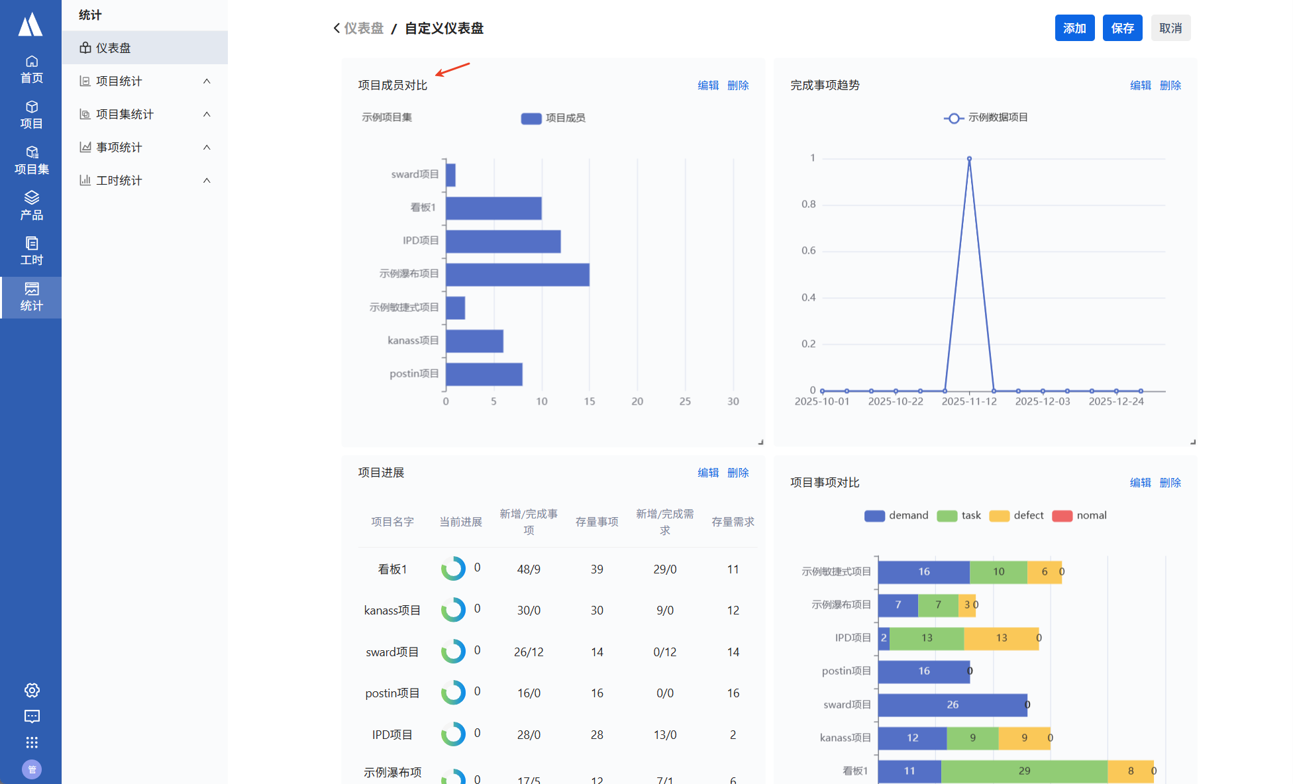
Task: Click 删除 on 完成事项趋势 card
Action: coord(1170,85)
